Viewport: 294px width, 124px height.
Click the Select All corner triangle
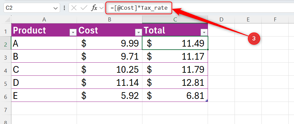pos(7,19)
